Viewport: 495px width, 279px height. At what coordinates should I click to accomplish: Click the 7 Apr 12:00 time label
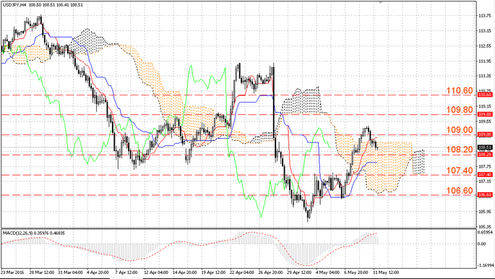click(x=126, y=272)
